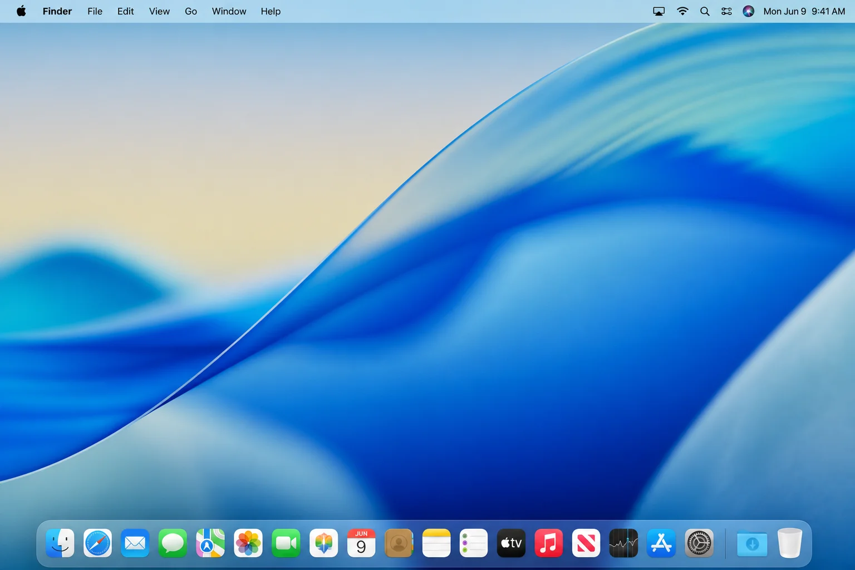Open Finder from the Dock
The image size is (855, 570).
60,543
